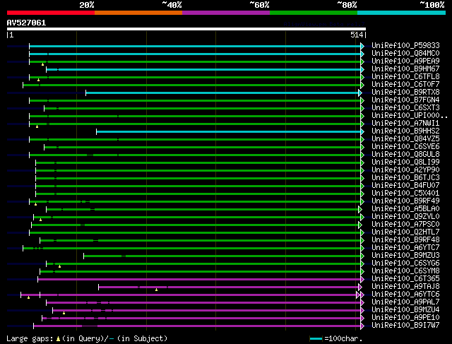Click the yellow gap marker under UniRef100_A9PEA9 bar
452x344 pixels.
[42, 64]
